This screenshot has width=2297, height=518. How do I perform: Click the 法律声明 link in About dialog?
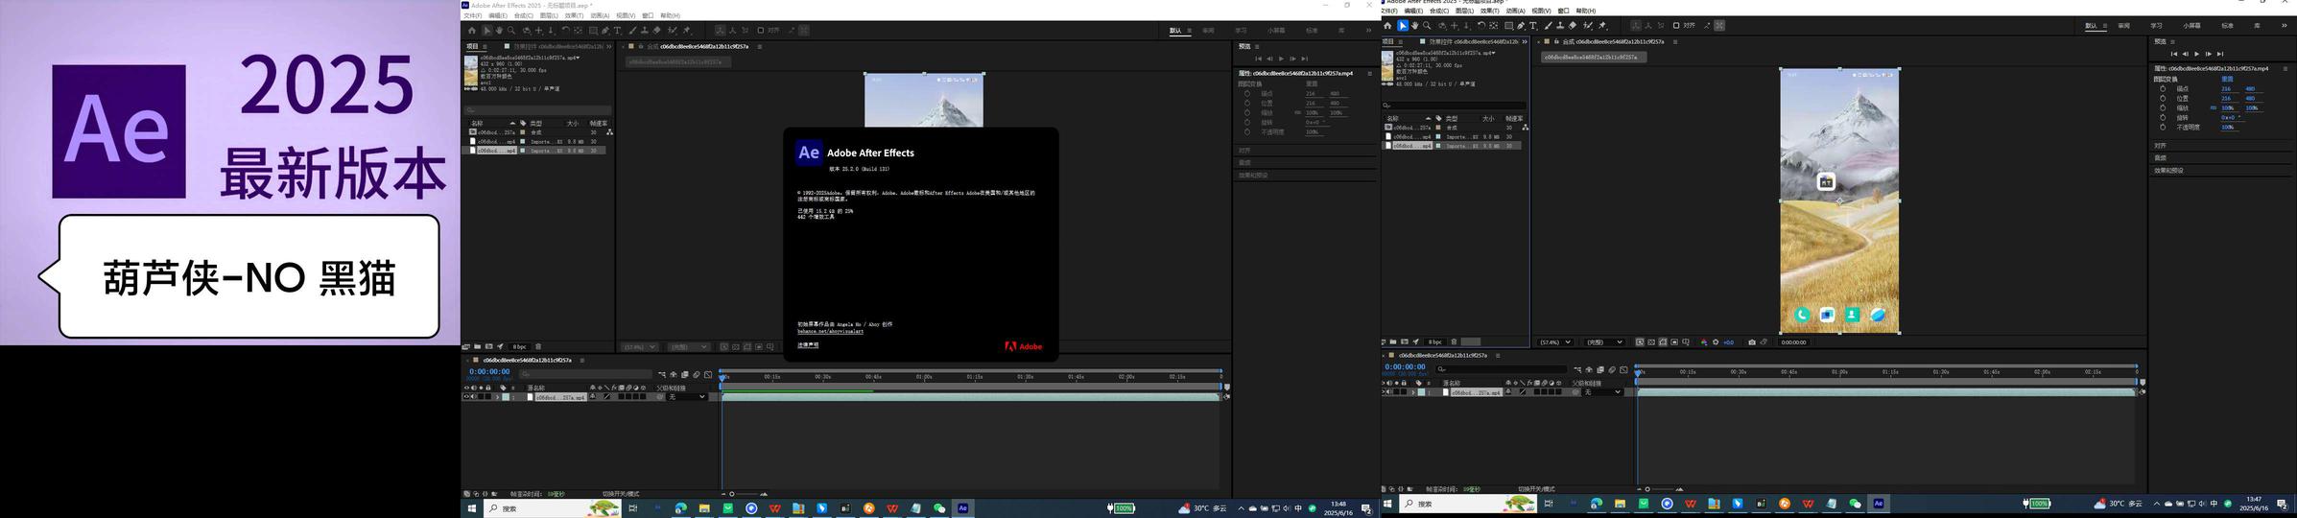pyautogui.click(x=808, y=345)
